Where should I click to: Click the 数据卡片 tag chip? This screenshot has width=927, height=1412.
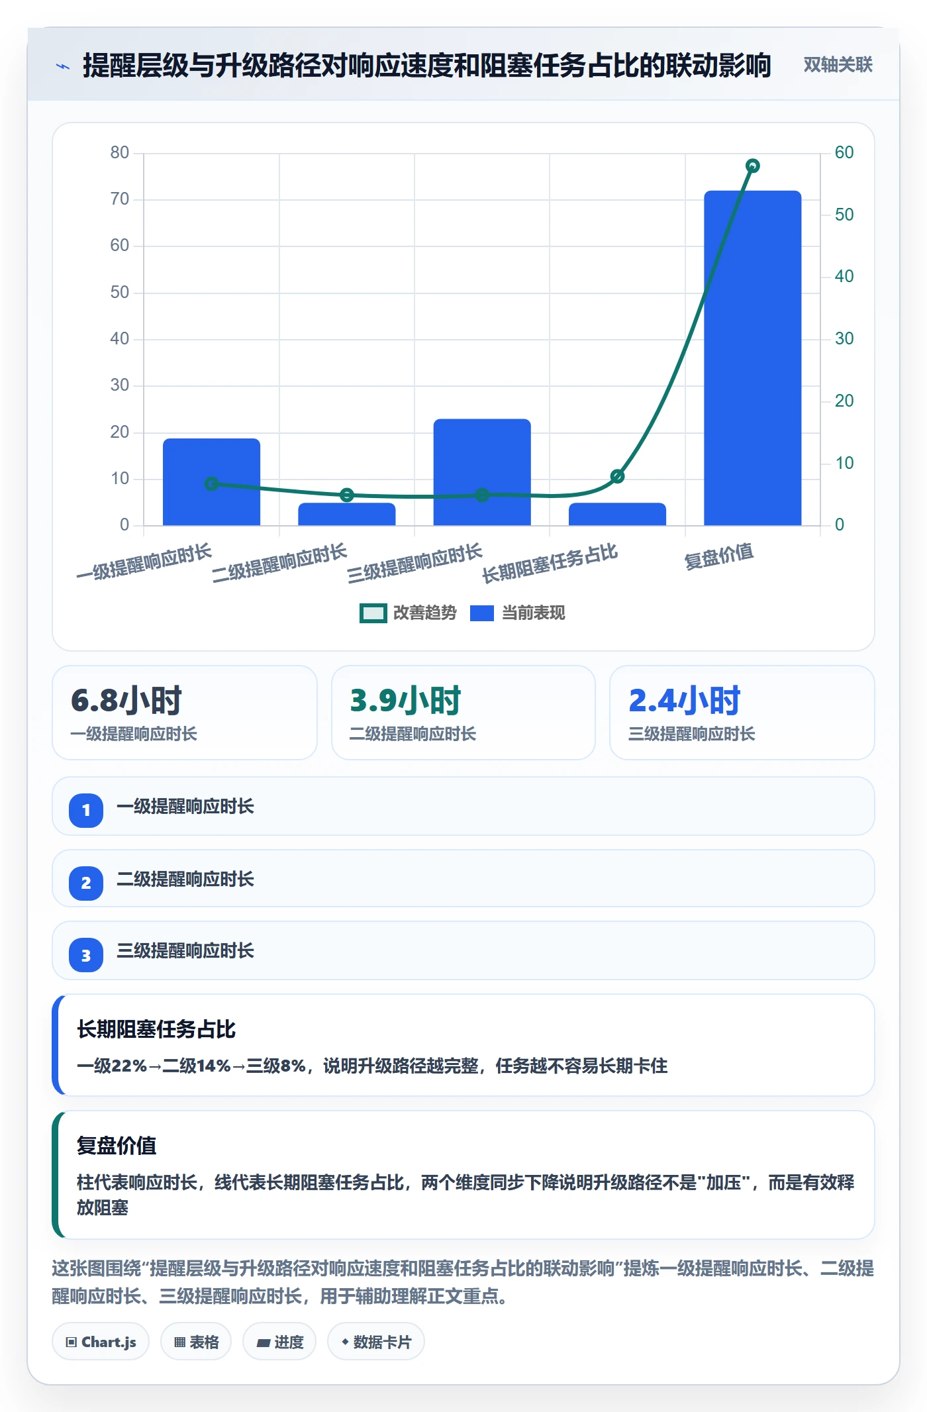click(x=376, y=1342)
